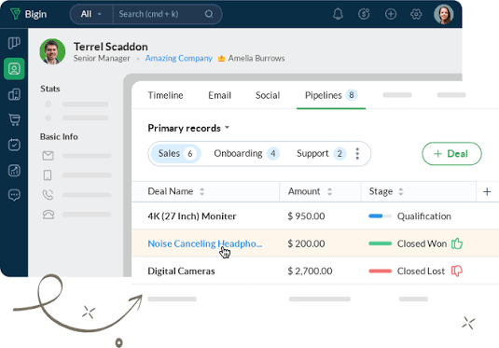Open the Pipelines board icon in sidebar
This screenshot has height=348, width=499.
pyautogui.click(x=14, y=43)
